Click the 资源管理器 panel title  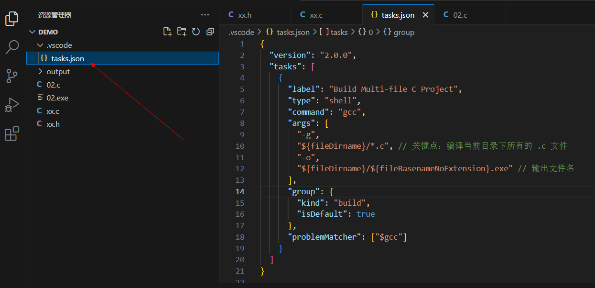pos(55,15)
